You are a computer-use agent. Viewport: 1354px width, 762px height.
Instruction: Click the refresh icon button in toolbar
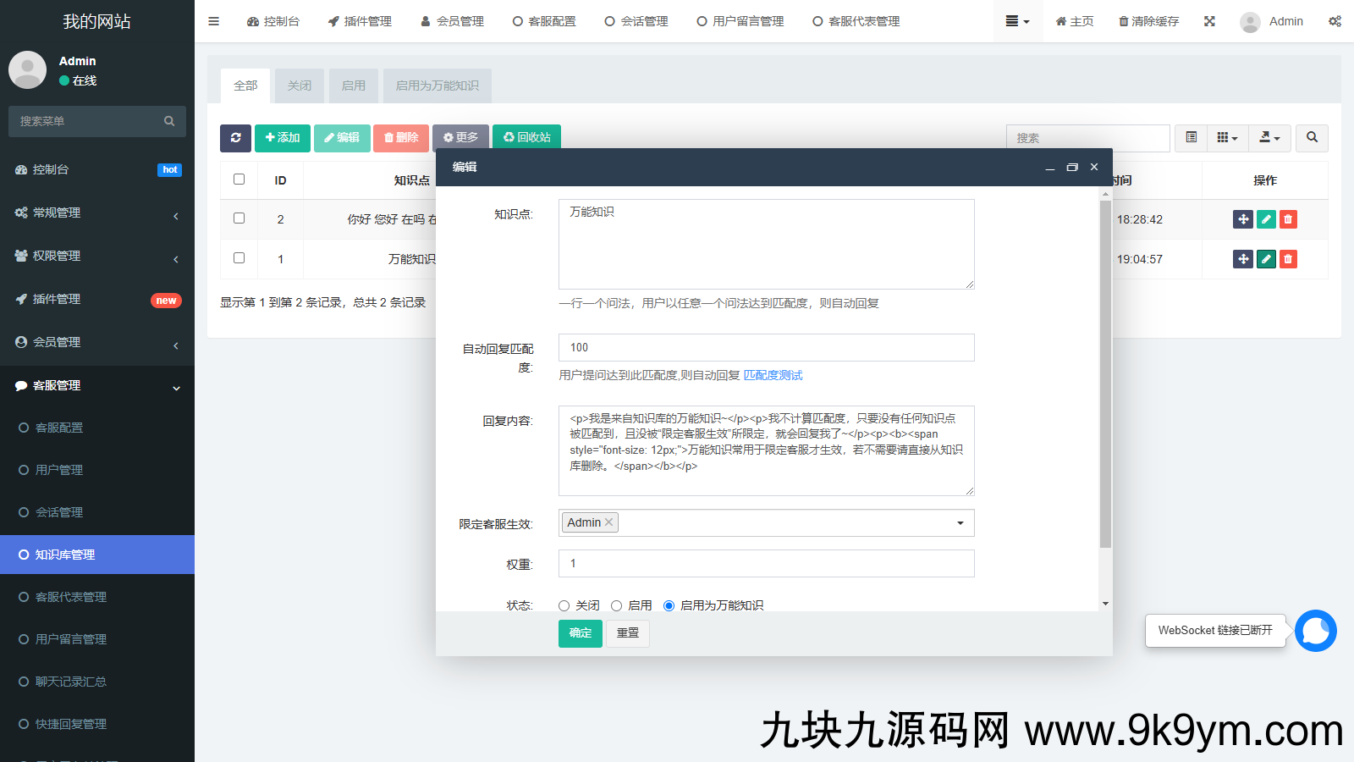tap(235, 138)
